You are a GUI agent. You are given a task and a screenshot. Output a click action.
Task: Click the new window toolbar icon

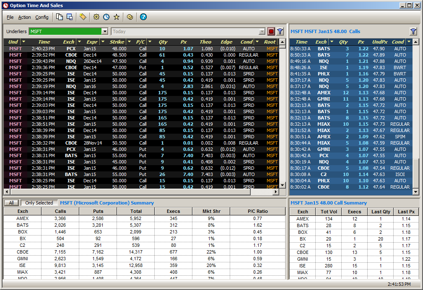pos(70,17)
